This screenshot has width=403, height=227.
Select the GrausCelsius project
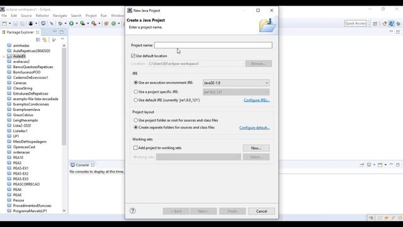23,115
